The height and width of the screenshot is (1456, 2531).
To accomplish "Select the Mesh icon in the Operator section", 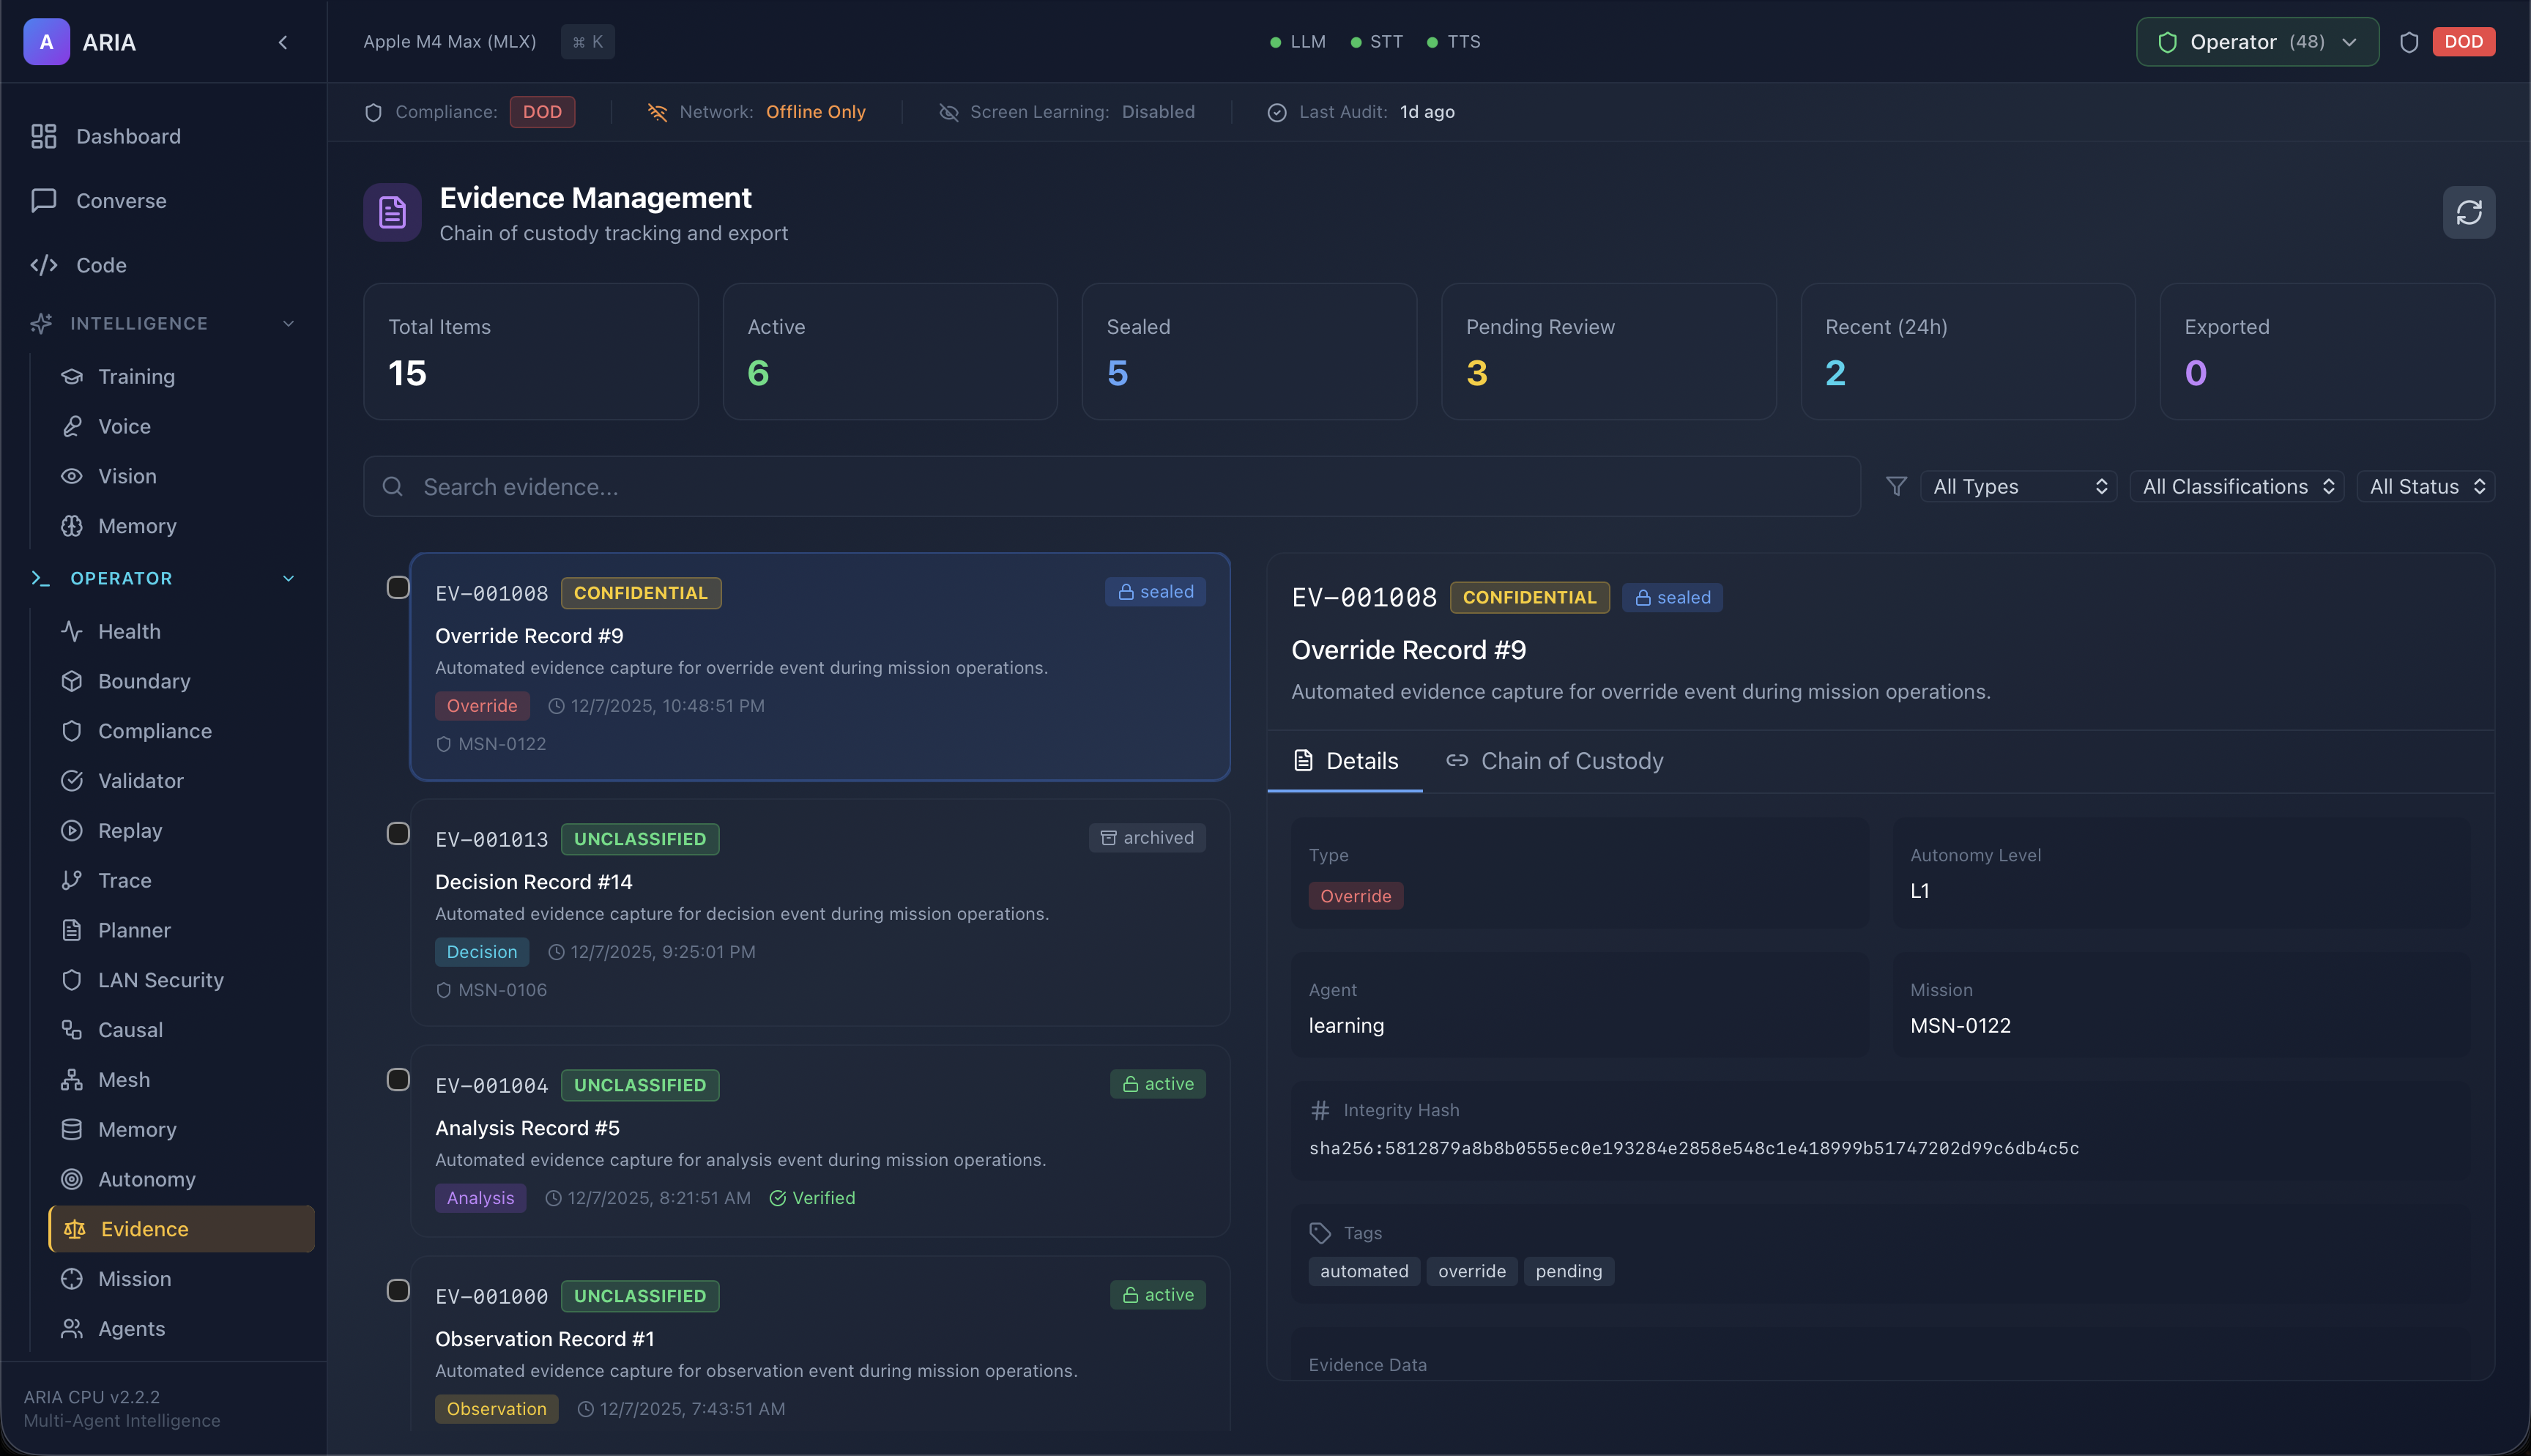I will (73, 1079).
